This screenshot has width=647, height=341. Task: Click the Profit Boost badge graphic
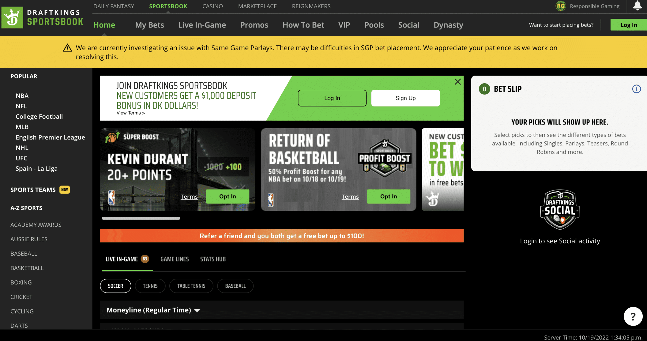tap(384, 158)
